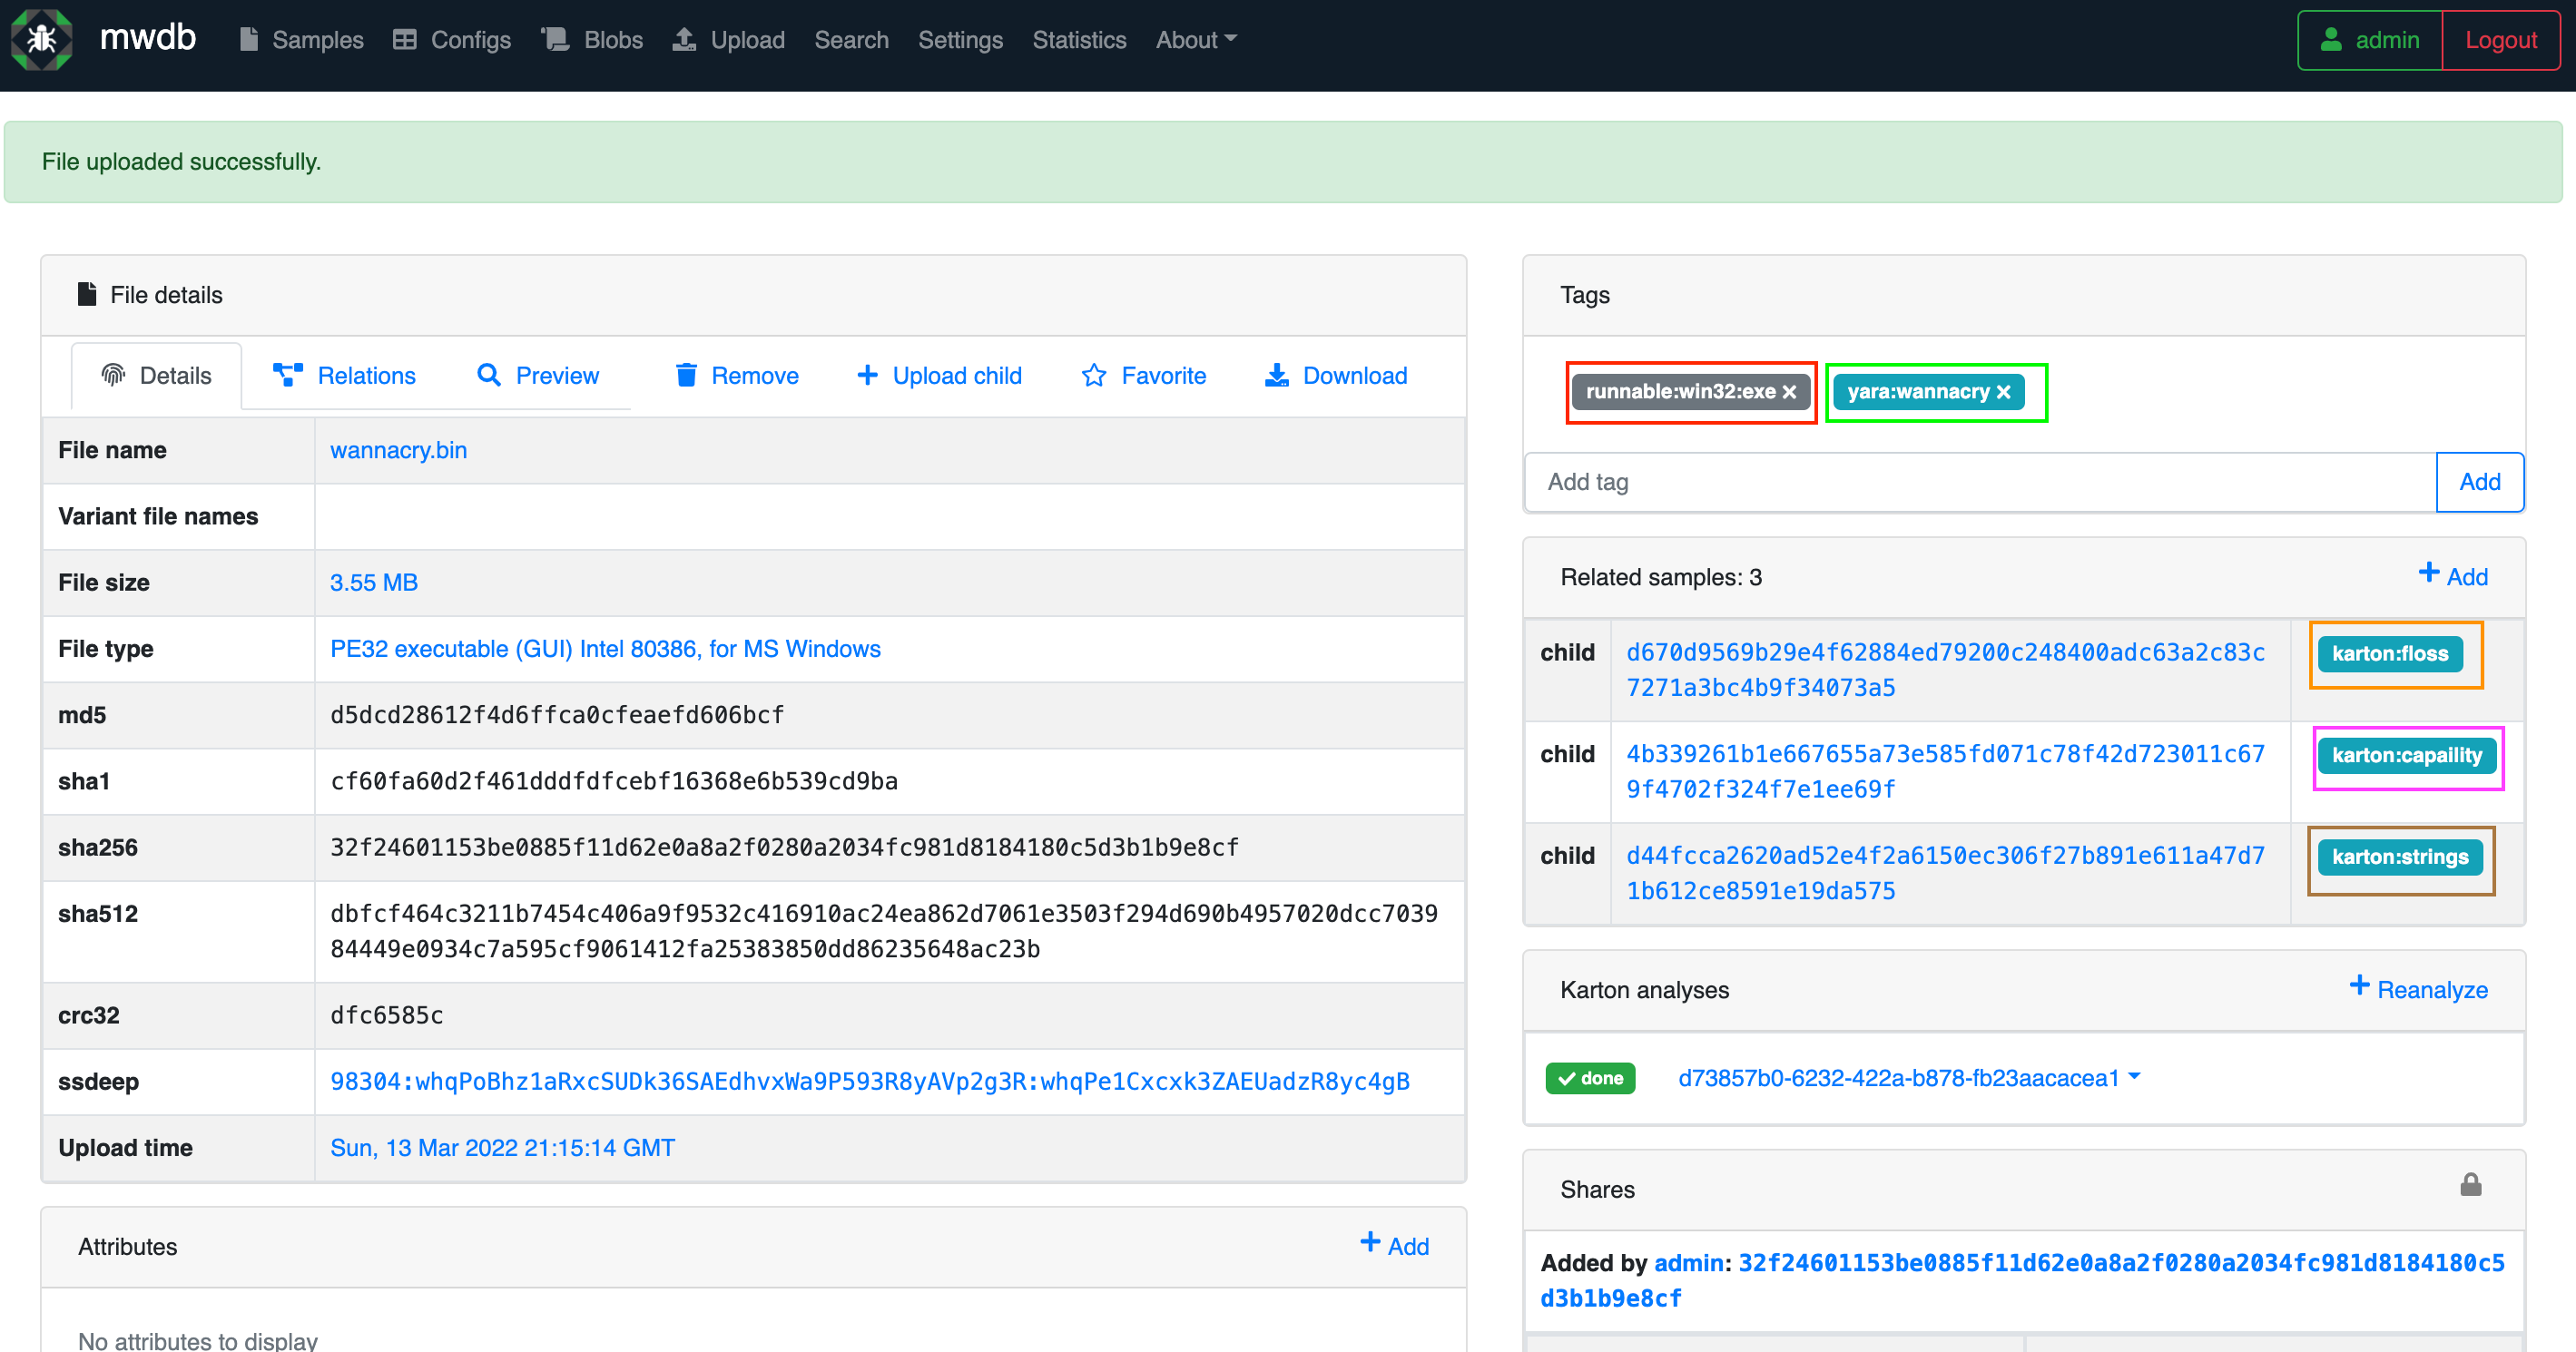This screenshot has width=2576, height=1352.
Task: Click the Preview magnifier icon
Action: coord(488,375)
